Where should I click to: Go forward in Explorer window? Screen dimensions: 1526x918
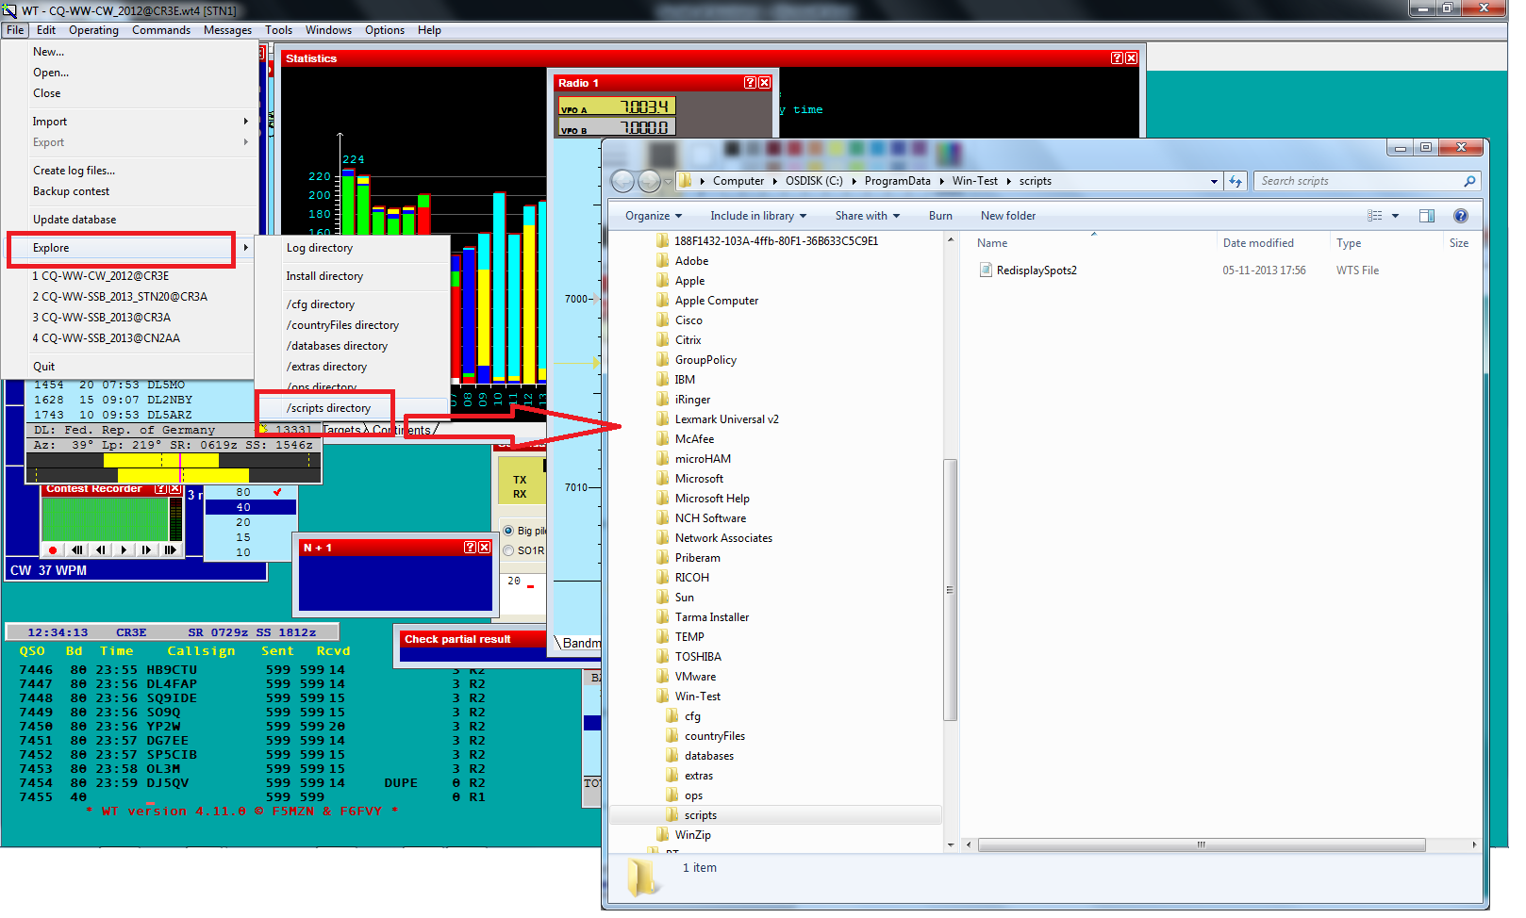[650, 181]
